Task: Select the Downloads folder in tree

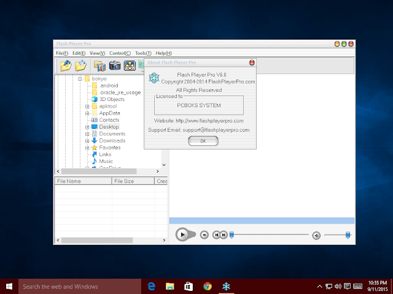Action: pyautogui.click(x=112, y=141)
